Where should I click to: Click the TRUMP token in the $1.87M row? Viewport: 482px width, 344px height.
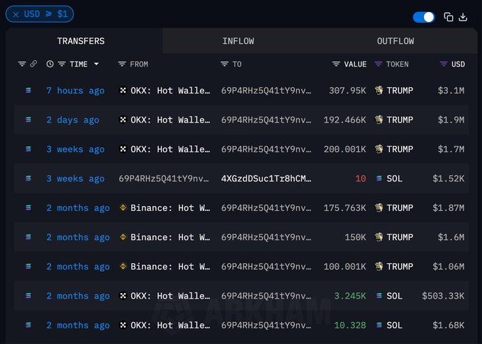coord(400,208)
